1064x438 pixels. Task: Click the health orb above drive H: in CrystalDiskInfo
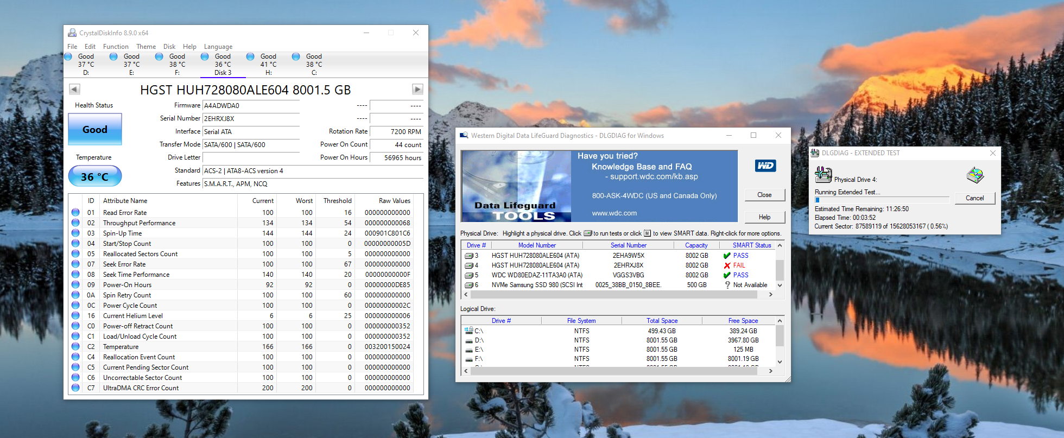250,56
